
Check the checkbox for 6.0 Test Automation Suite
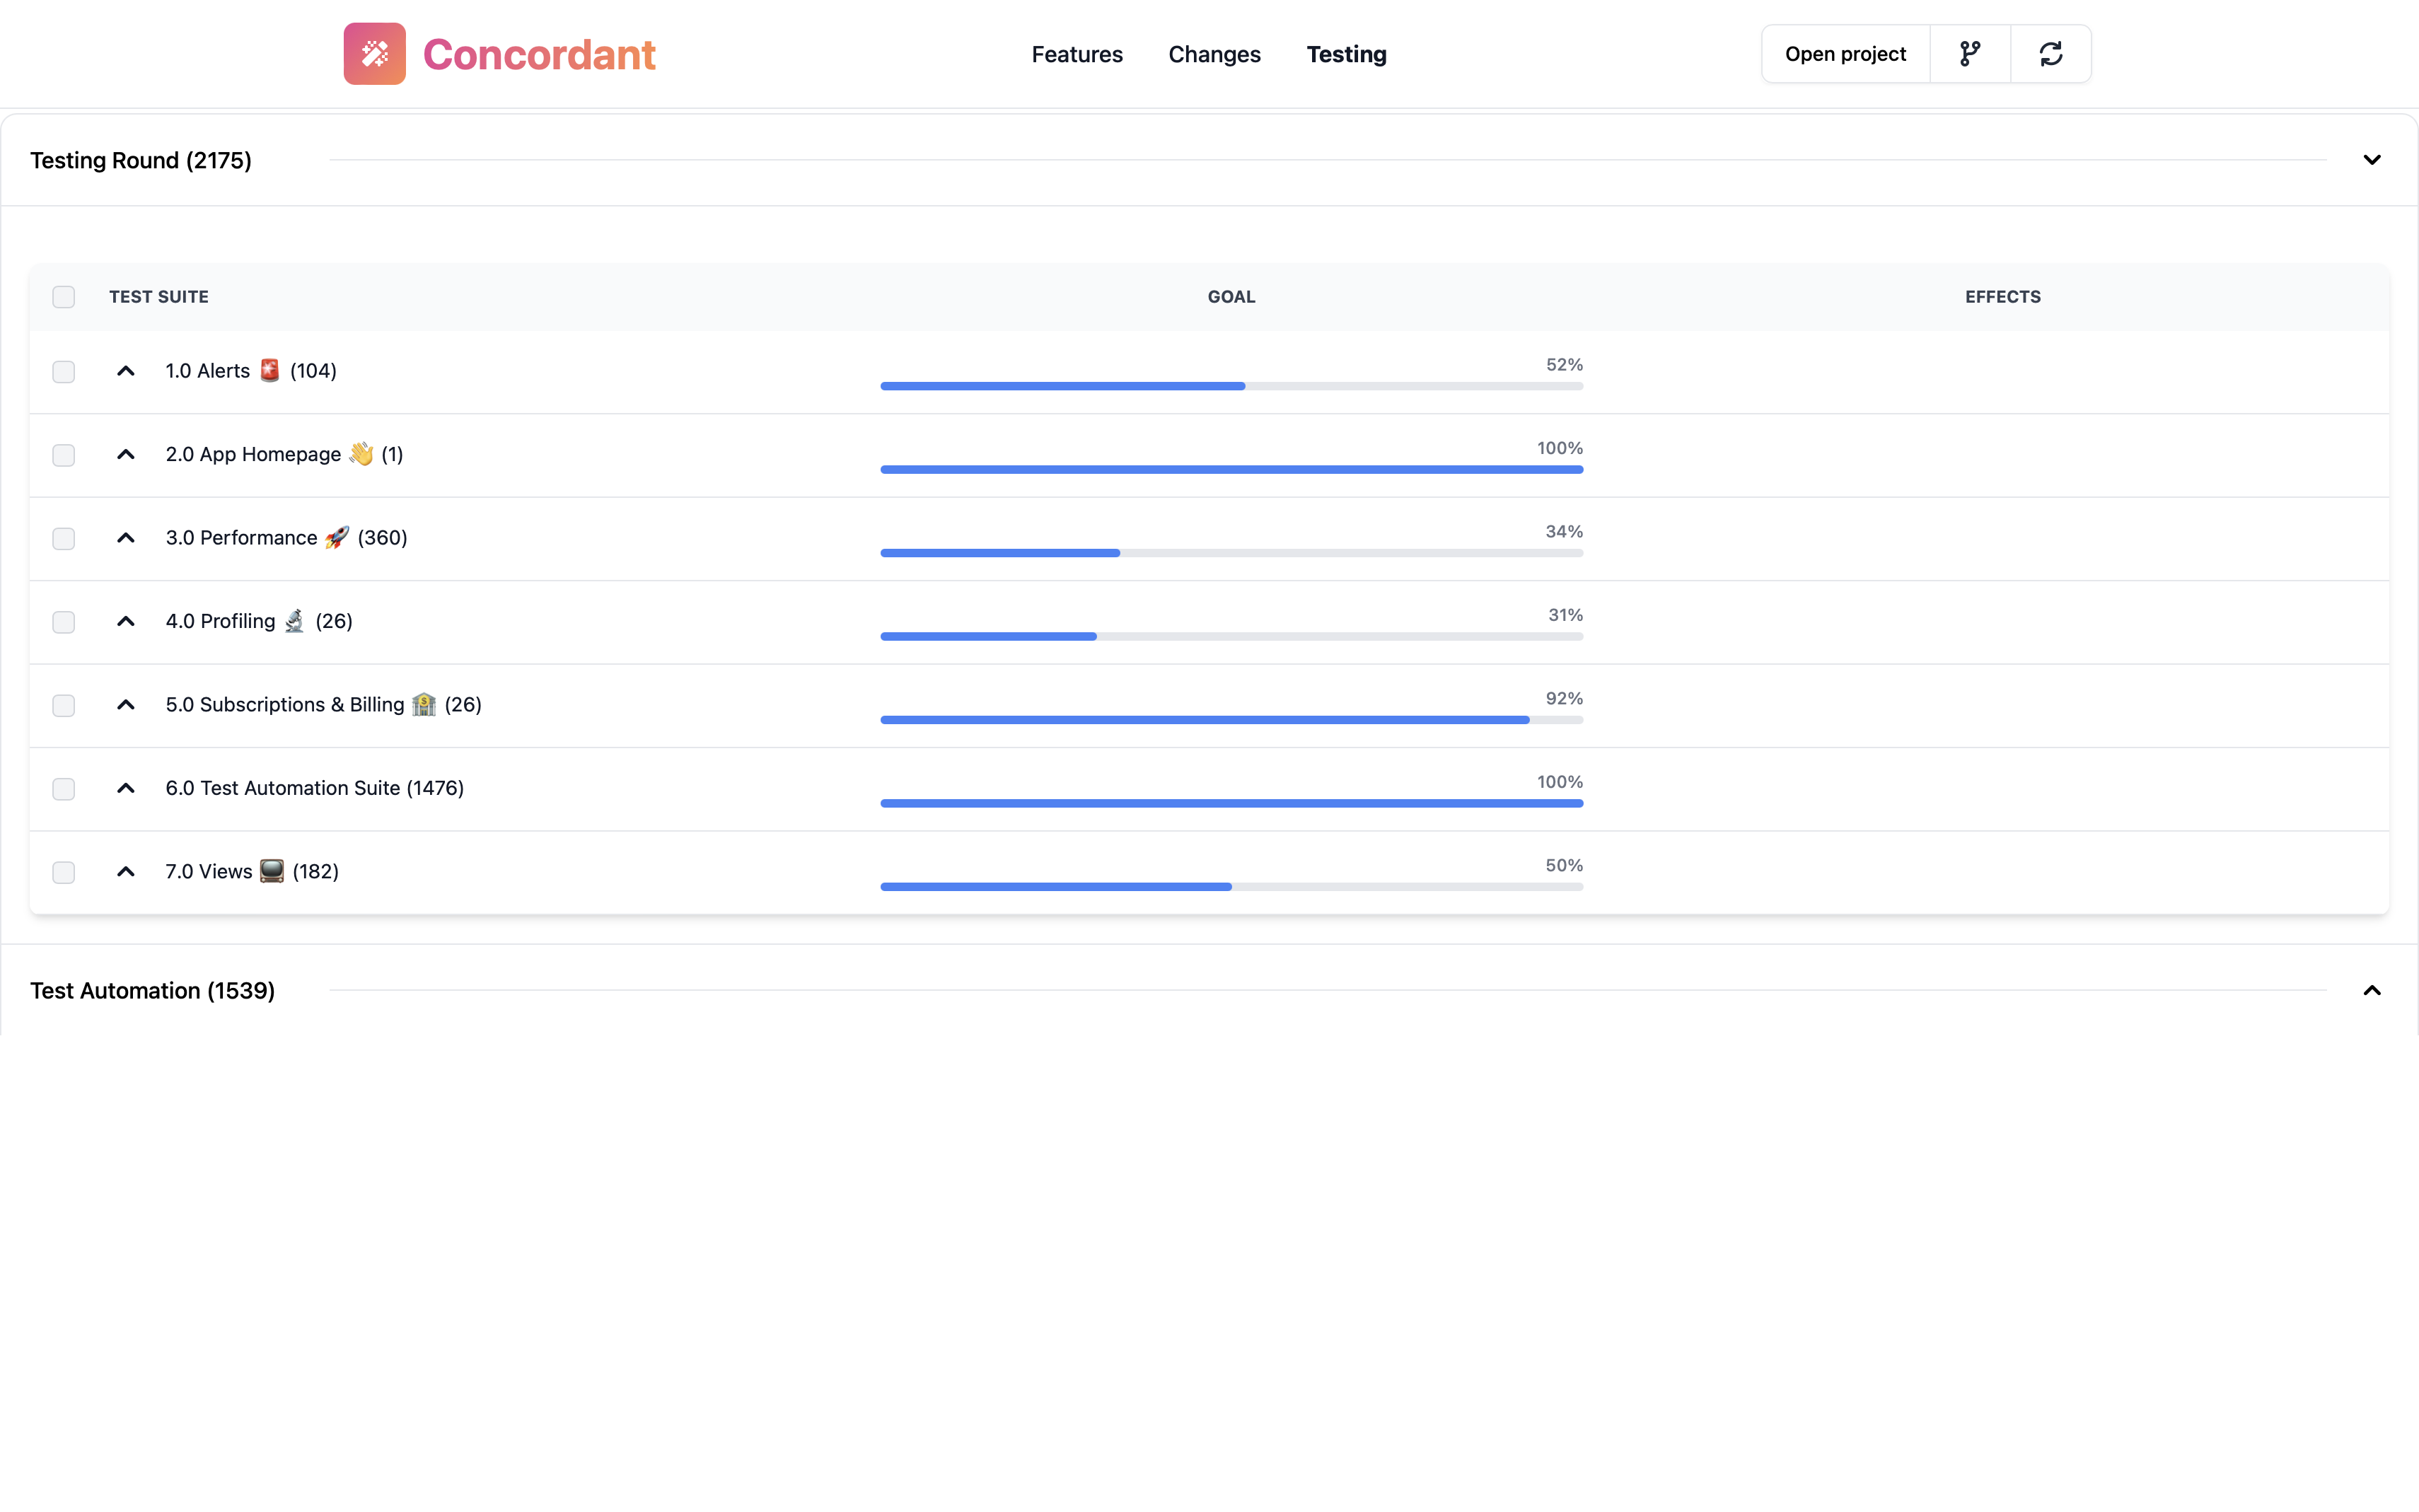[63, 788]
